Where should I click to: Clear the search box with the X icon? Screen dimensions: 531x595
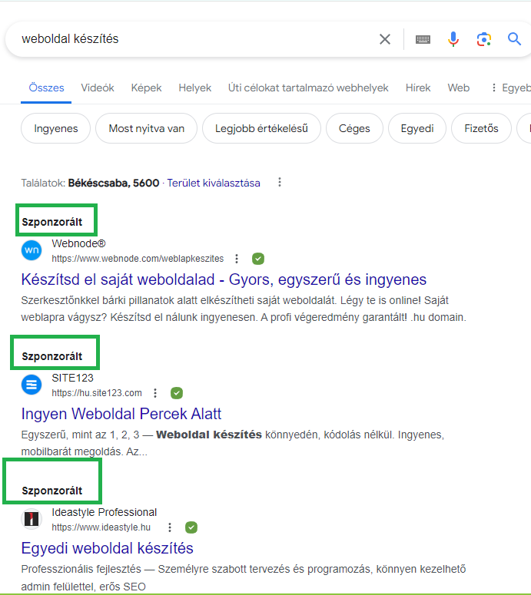coord(385,39)
